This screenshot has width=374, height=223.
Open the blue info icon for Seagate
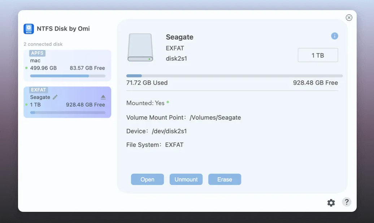(x=334, y=36)
